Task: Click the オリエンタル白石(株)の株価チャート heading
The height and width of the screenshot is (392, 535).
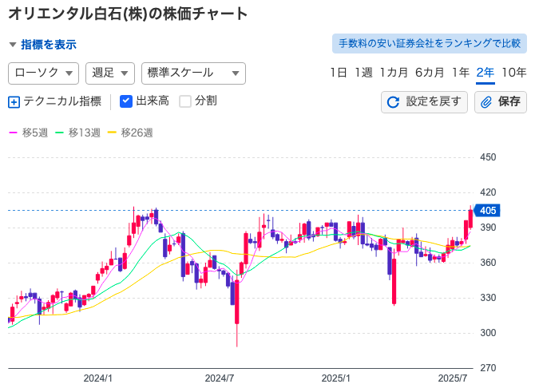Action: (x=128, y=14)
